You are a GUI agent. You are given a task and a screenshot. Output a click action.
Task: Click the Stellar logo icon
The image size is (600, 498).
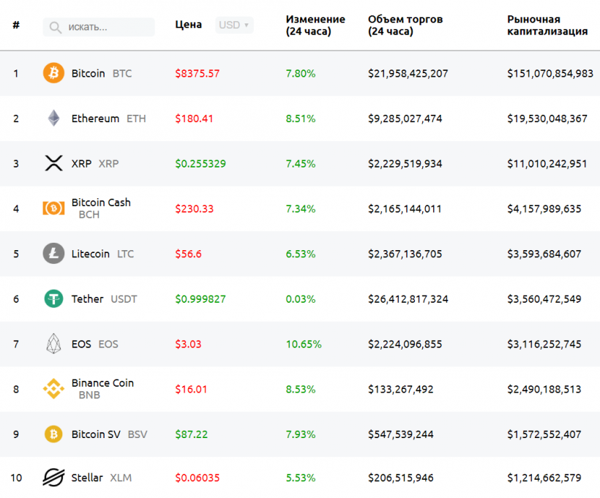(53, 478)
